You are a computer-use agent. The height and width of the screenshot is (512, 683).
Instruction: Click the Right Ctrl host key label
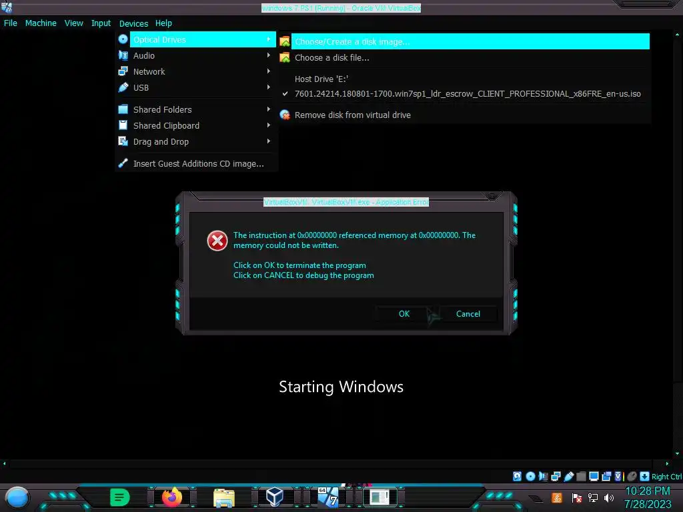click(666, 477)
